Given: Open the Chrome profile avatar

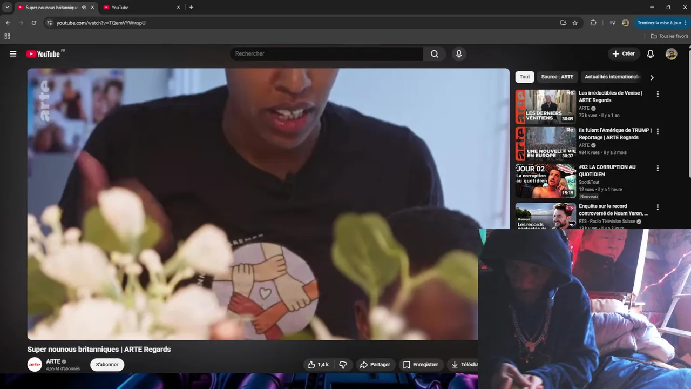Looking at the screenshot, I should click(625, 23).
